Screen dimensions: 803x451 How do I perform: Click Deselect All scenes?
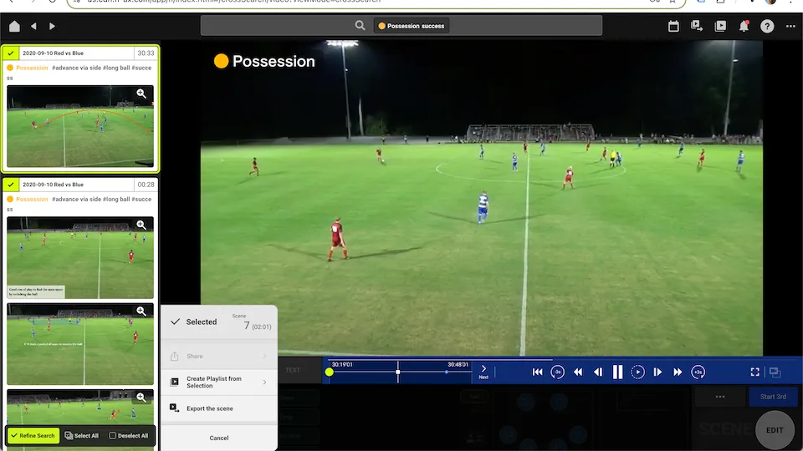[129, 436]
